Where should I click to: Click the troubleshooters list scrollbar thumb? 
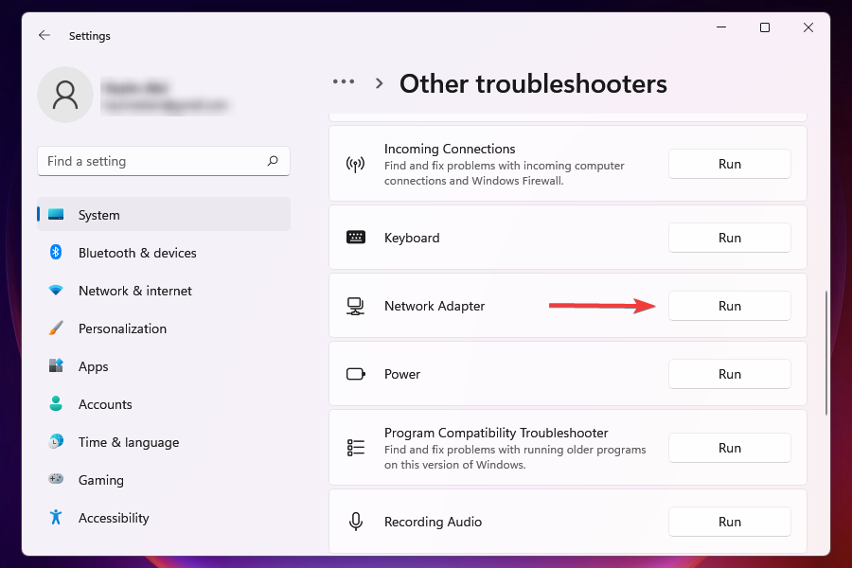tap(825, 353)
